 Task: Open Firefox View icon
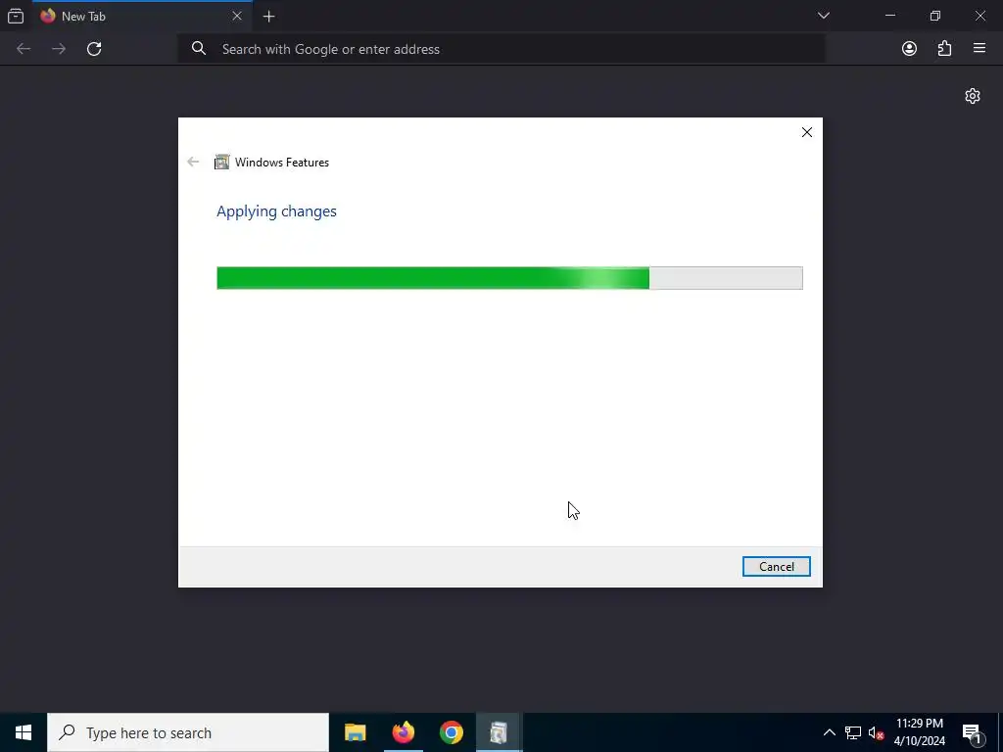tap(16, 16)
